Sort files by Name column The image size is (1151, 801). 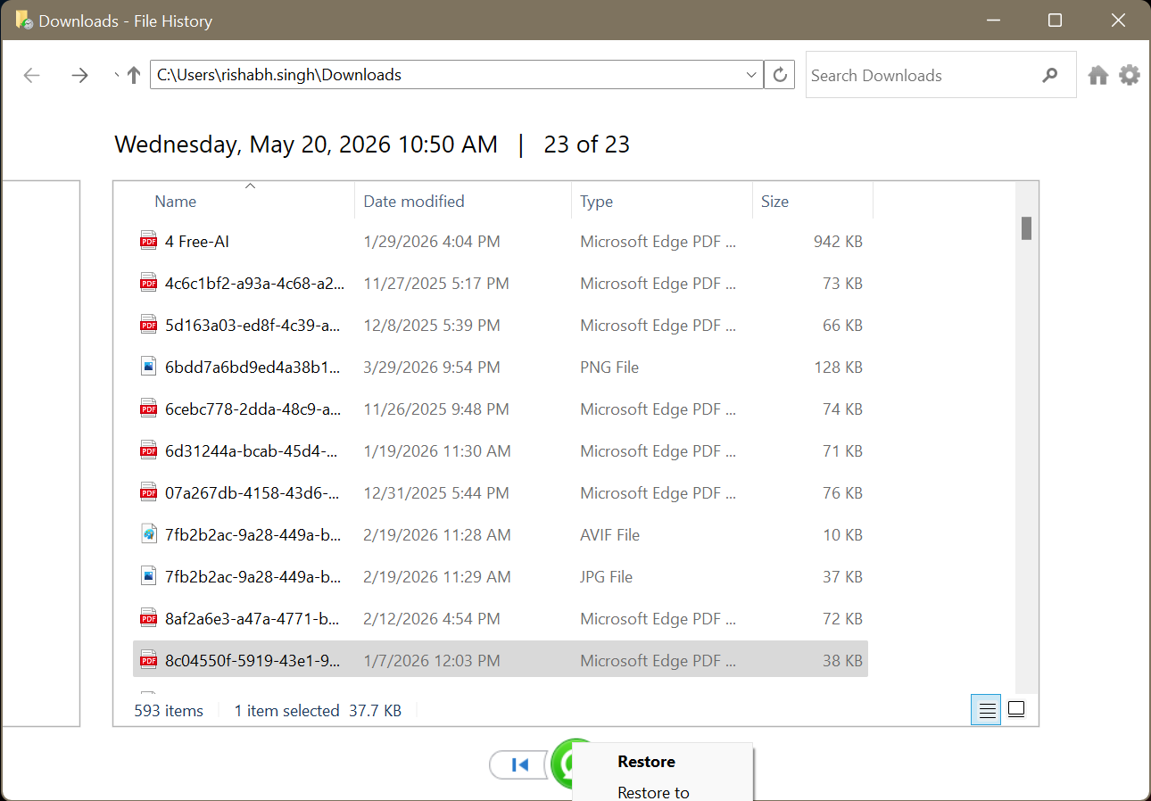pos(175,202)
